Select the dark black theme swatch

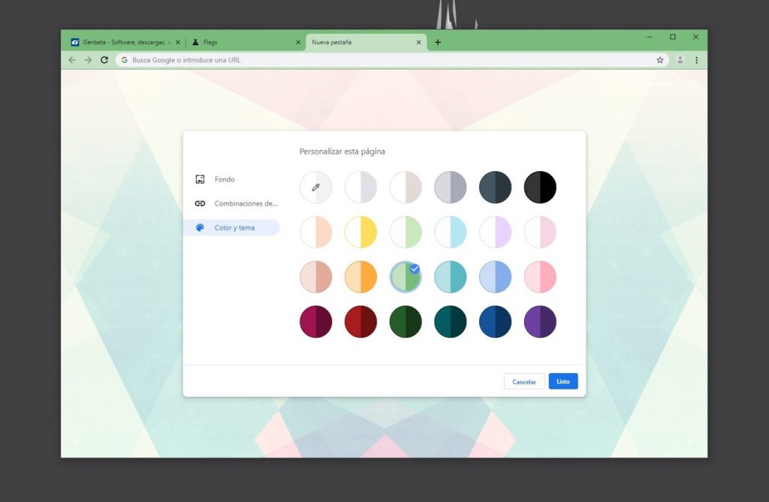point(540,187)
